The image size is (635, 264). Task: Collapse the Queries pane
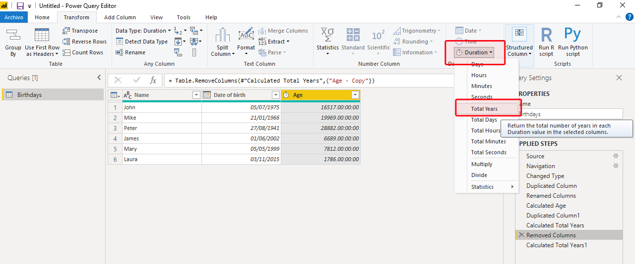[99, 78]
